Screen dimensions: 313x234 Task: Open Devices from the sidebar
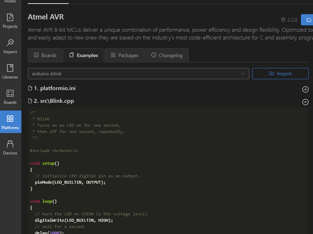click(10, 147)
